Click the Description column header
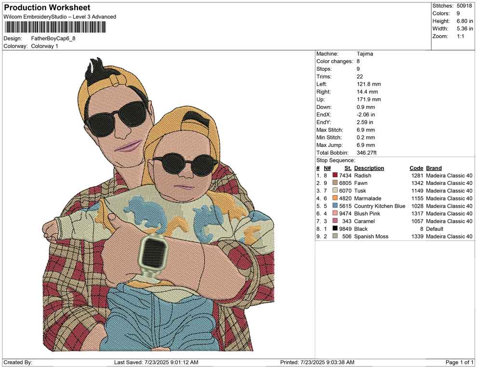The height and width of the screenshot is (367, 477). tap(369, 168)
